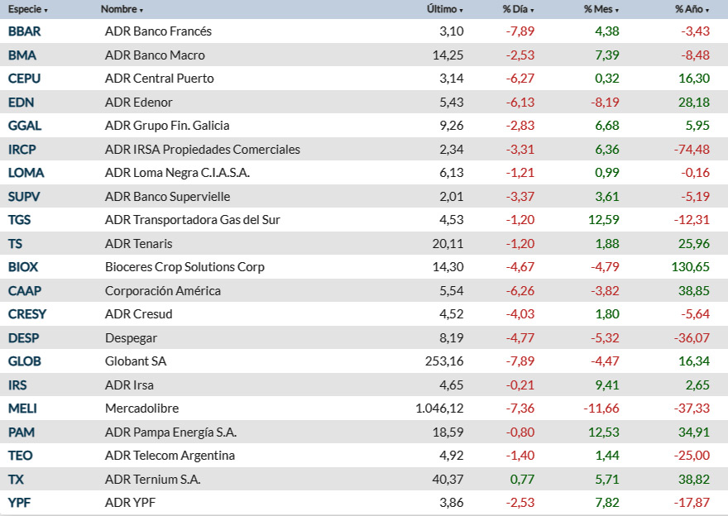Image resolution: width=728 pixels, height=516 pixels.
Task: Select Ternium daily change 0,77
Action: (522, 480)
